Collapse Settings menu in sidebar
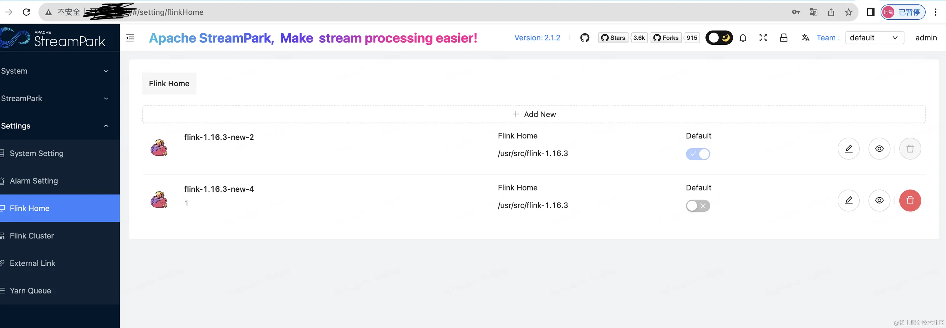Screen dimensions: 946x328 (x=60, y=126)
